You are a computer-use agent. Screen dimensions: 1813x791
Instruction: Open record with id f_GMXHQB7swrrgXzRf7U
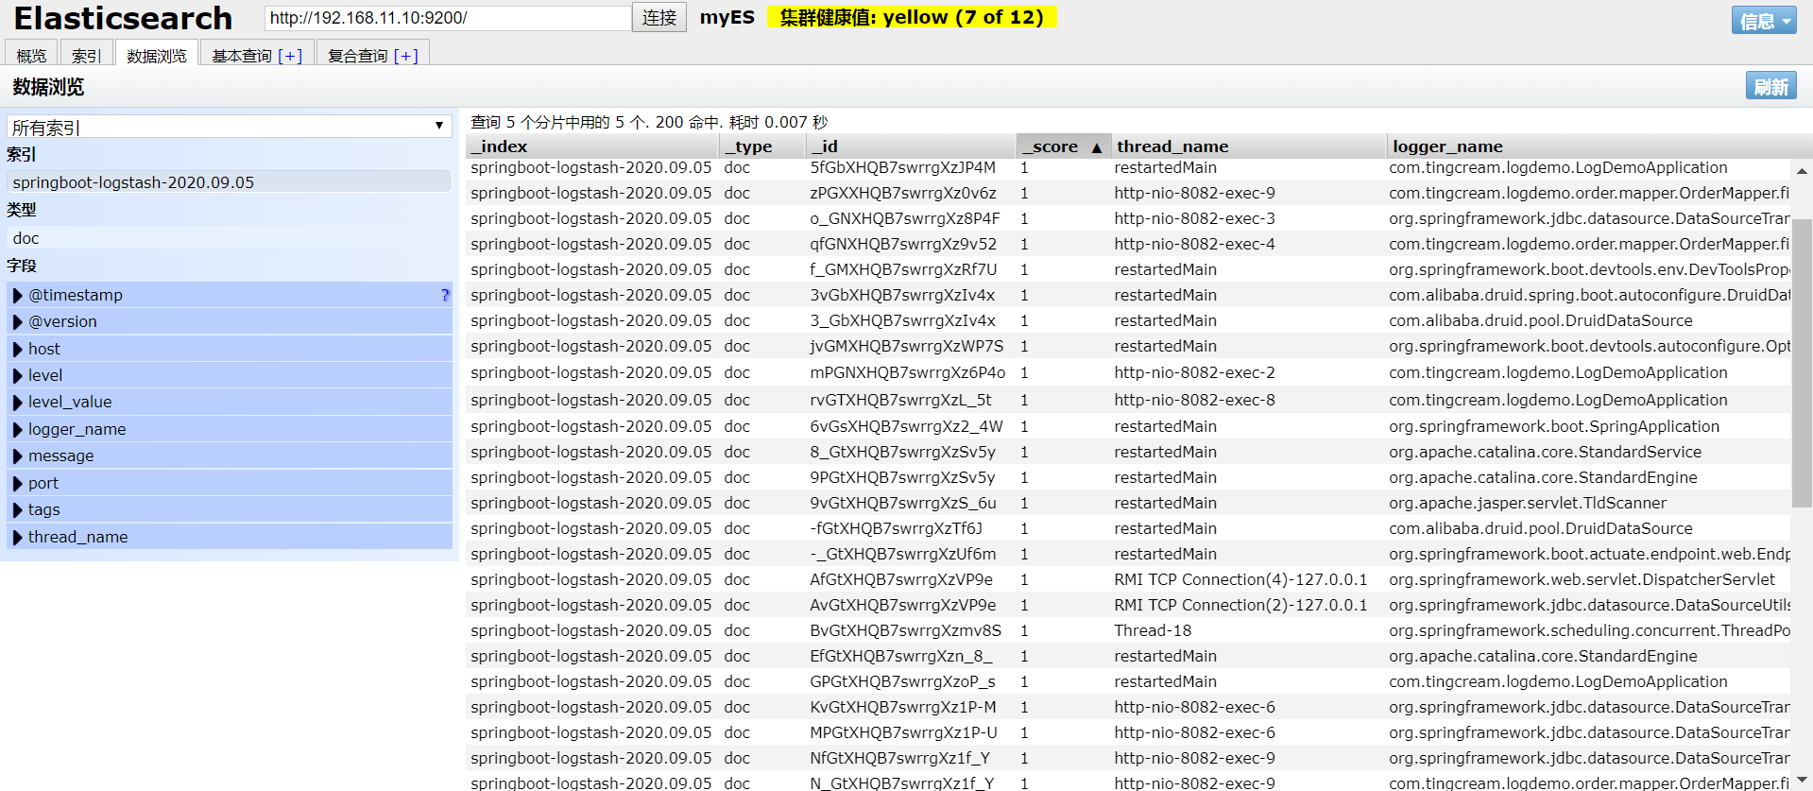(x=902, y=269)
